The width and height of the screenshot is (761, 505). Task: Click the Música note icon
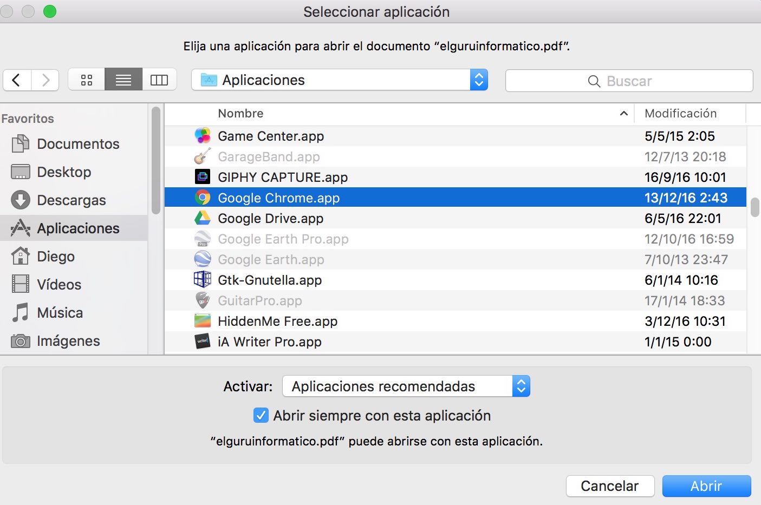pos(21,312)
